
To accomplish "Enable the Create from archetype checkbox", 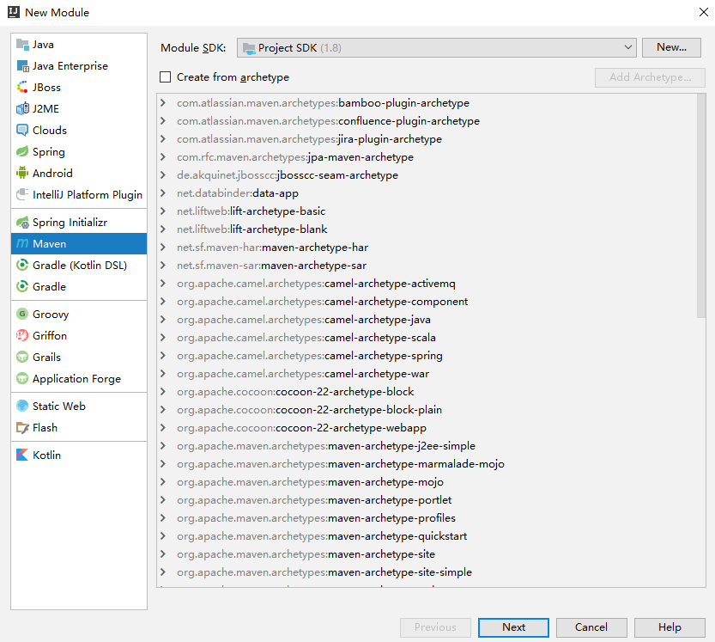I will pyautogui.click(x=166, y=77).
